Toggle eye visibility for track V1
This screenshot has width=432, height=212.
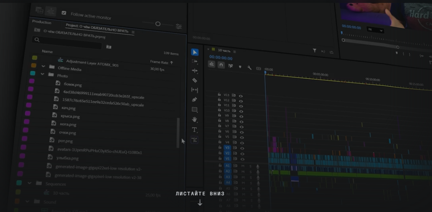[x=242, y=159]
